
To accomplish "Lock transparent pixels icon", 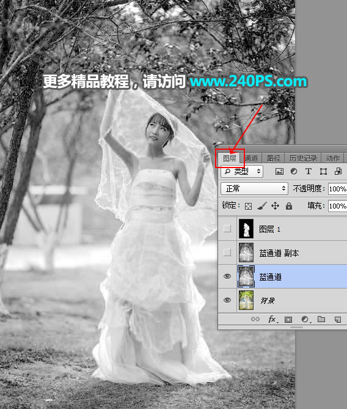I will click(248, 206).
